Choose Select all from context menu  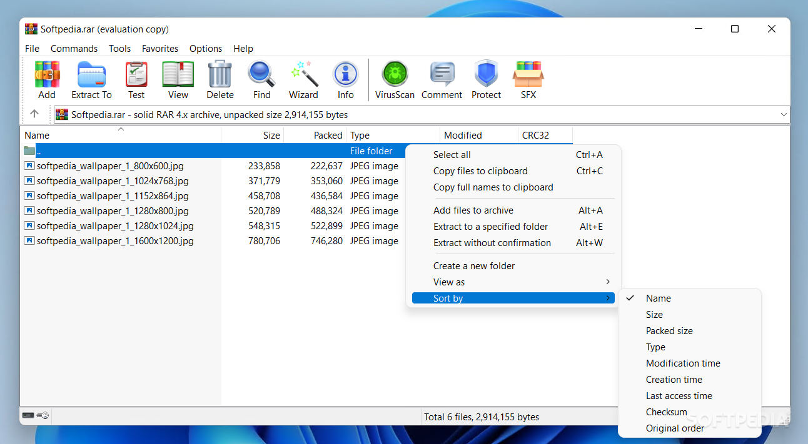[x=513, y=154]
